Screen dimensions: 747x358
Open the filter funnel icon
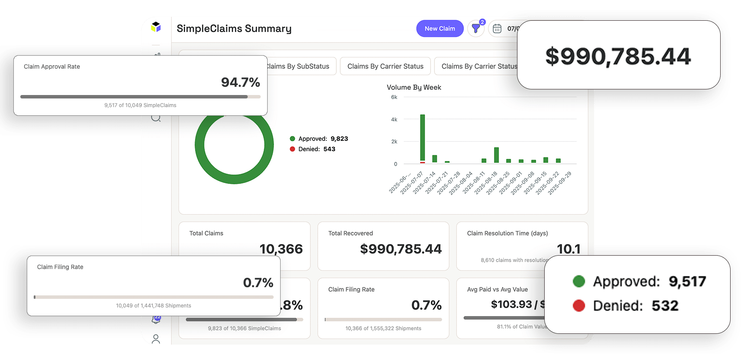click(x=476, y=29)
